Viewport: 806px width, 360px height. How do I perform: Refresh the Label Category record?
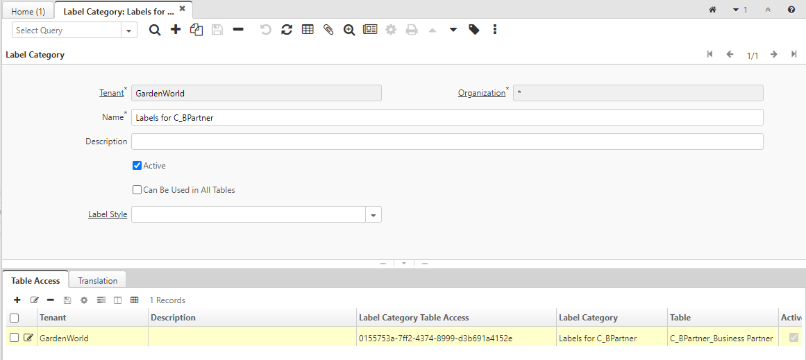pyautogui.click(x=287, y=30)
